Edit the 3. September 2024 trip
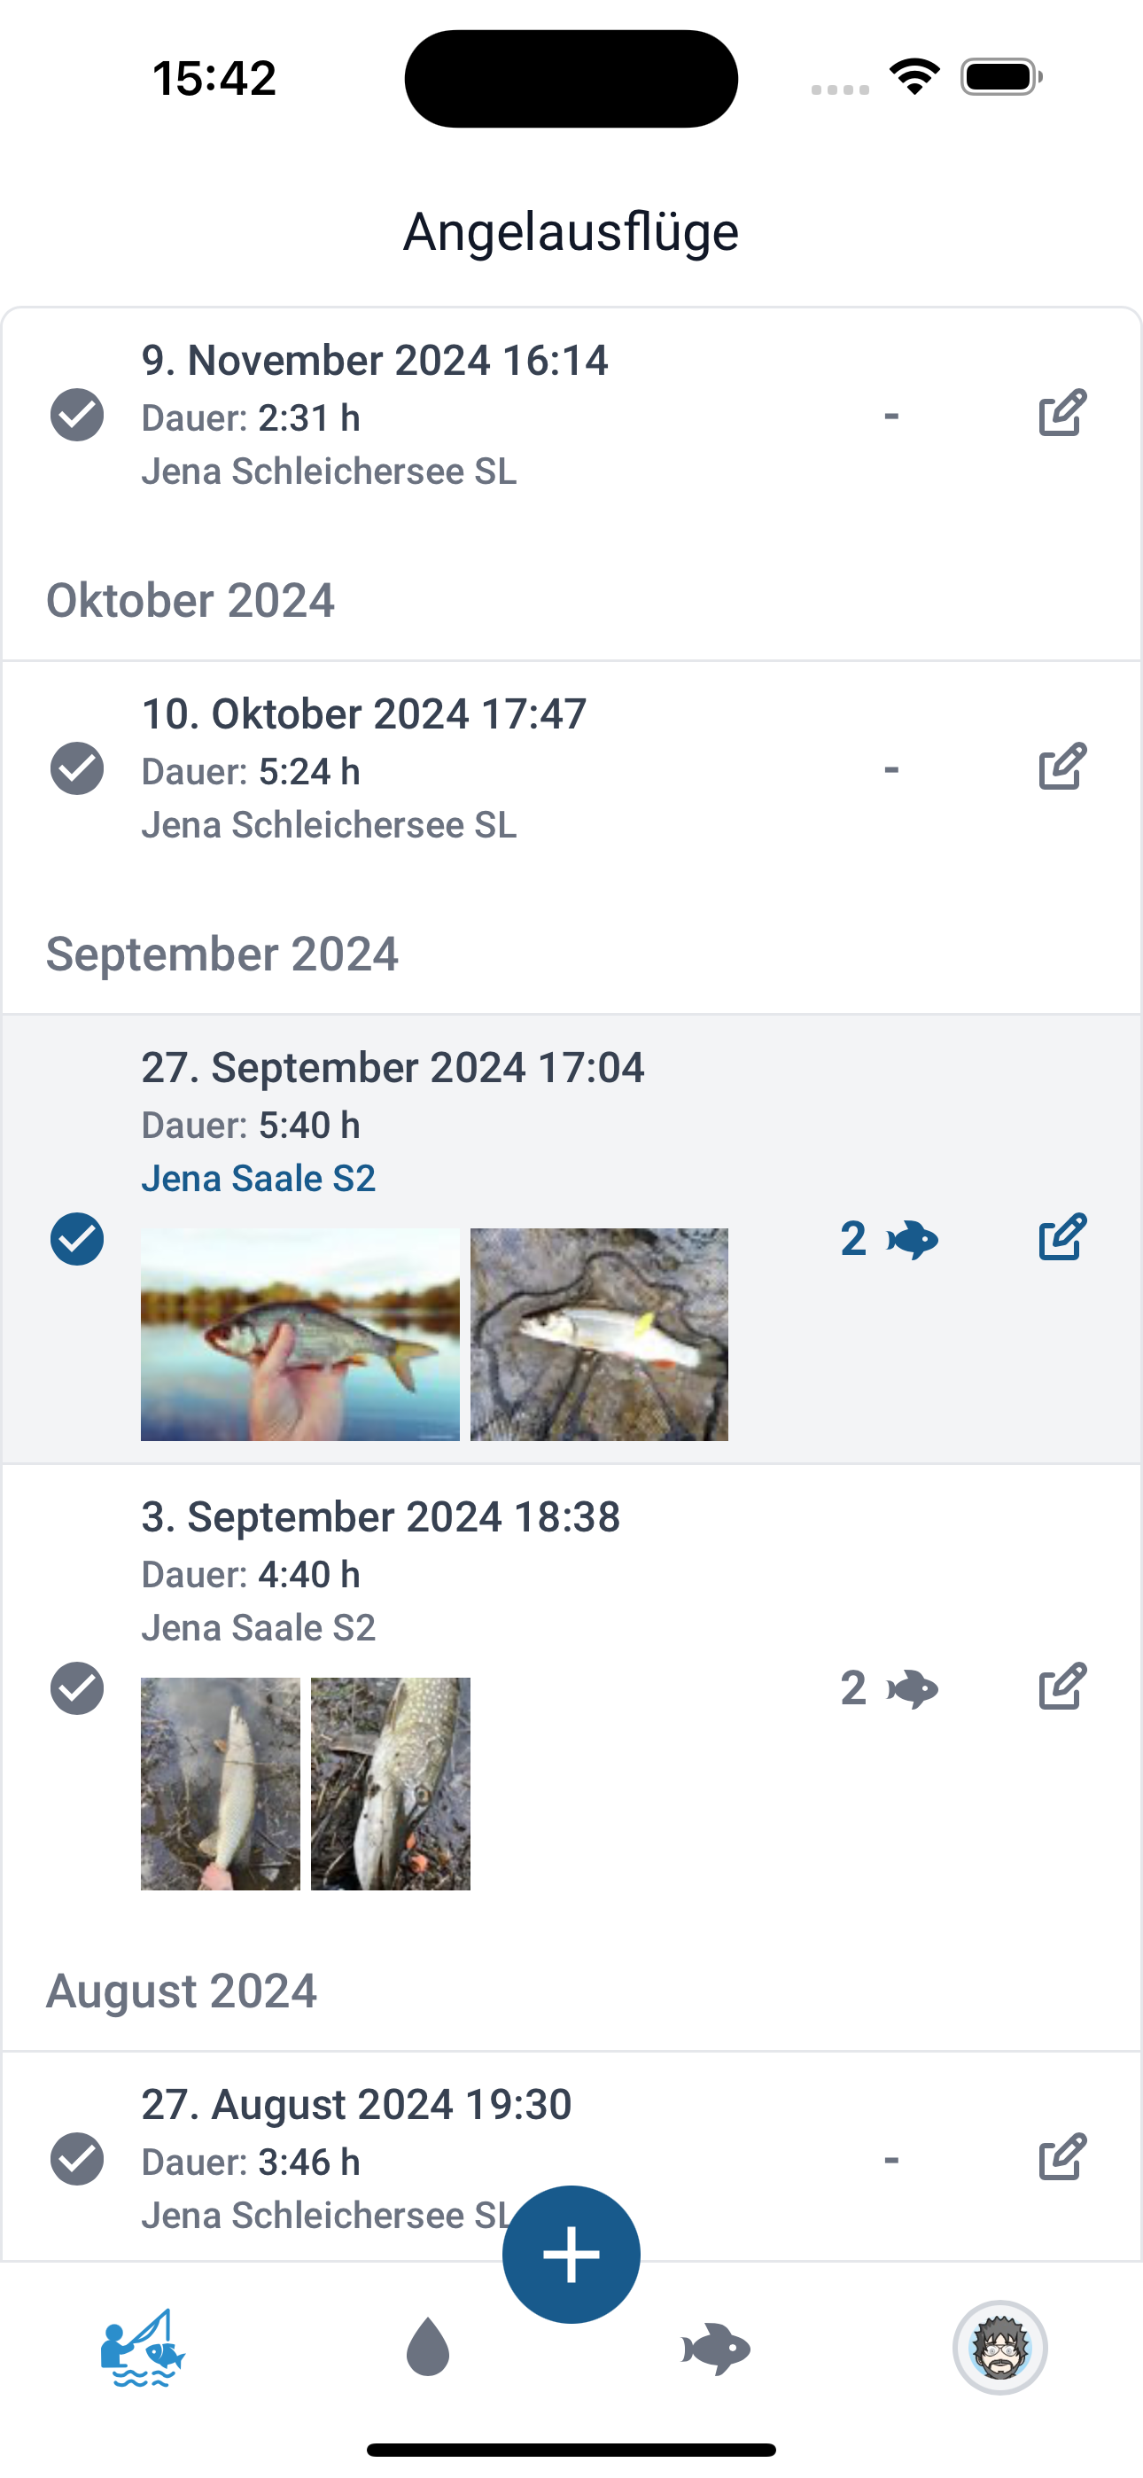 [x=1062, y=1687]
